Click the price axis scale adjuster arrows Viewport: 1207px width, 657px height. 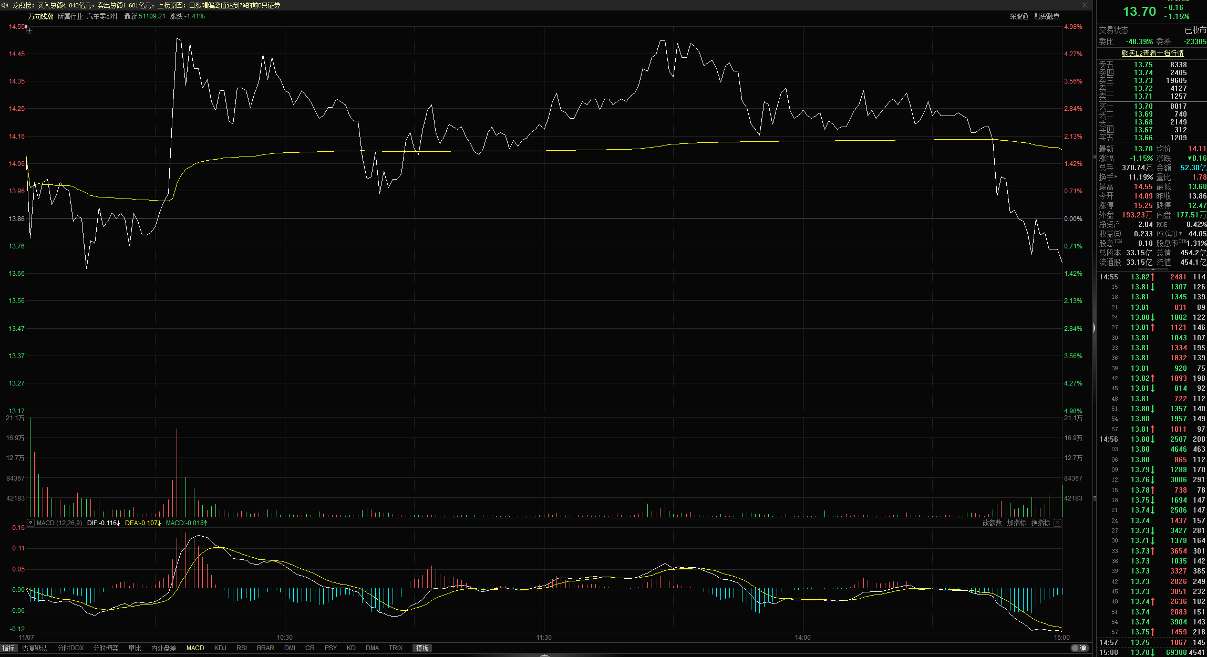coord(26,26)
